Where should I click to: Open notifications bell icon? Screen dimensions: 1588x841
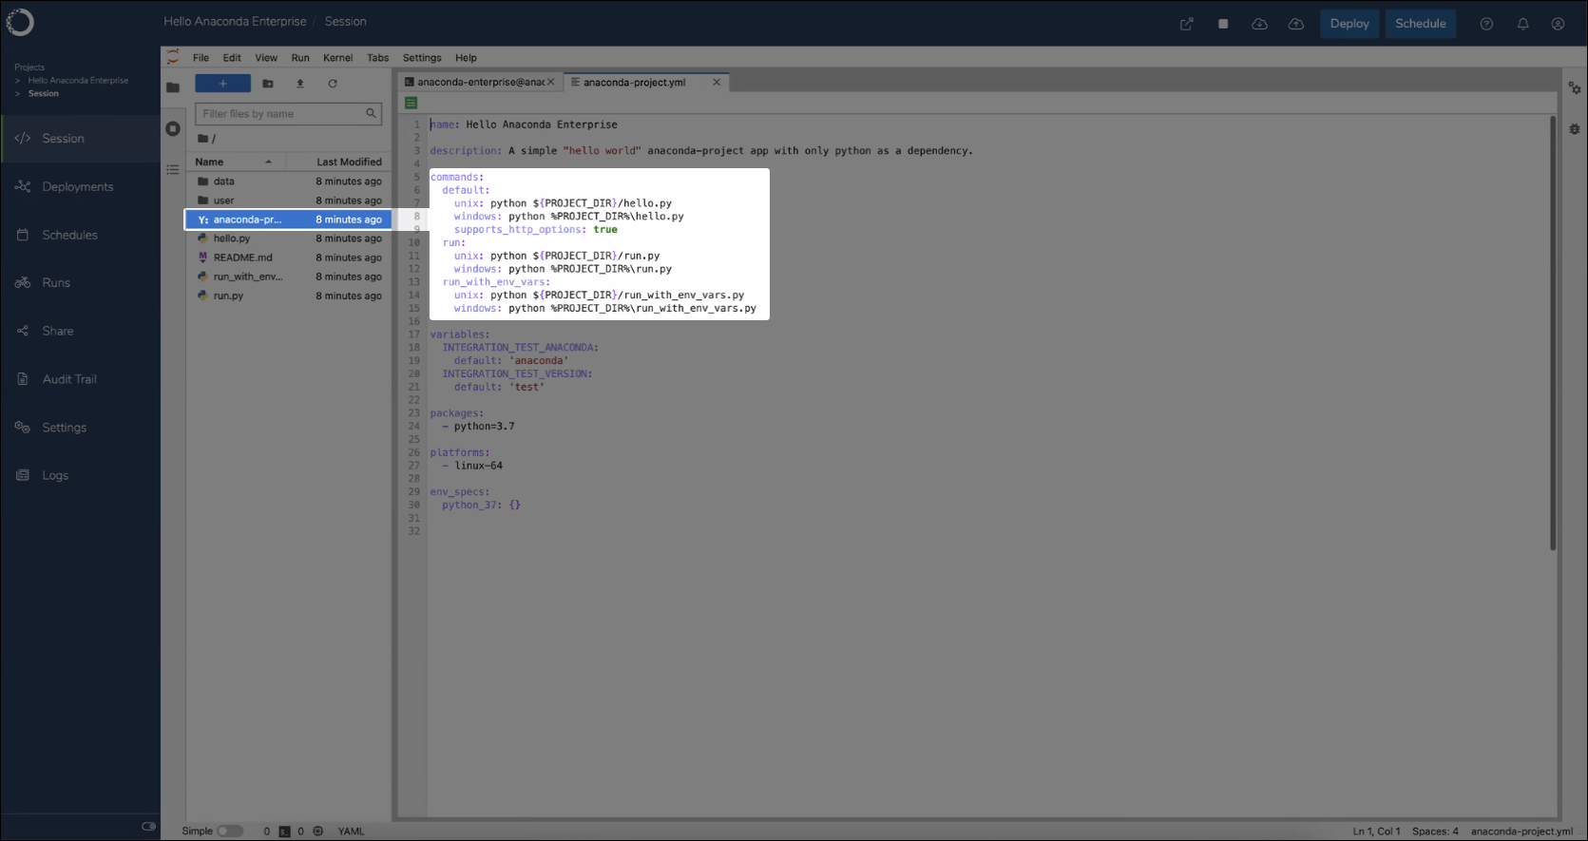tap(1522, 24)
